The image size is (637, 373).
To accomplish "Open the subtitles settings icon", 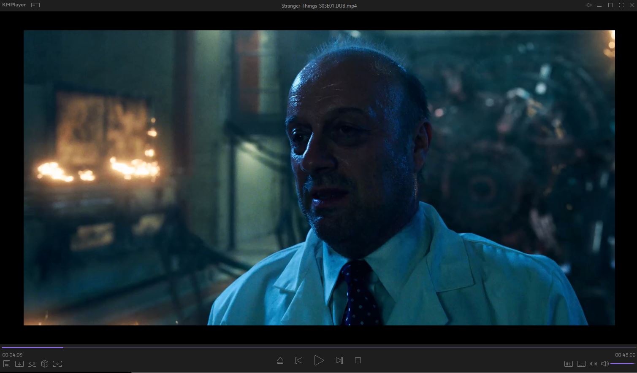I will (x=581, y=364).
